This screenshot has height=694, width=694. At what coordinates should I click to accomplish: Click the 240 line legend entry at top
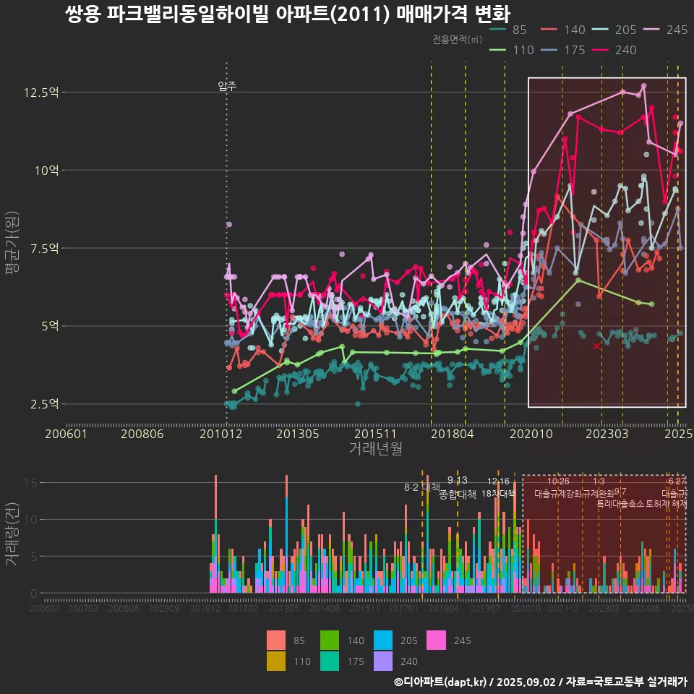(x=614, y=50)
